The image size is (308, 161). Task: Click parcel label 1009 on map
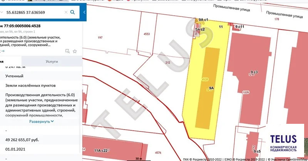[x=246, y=92]
